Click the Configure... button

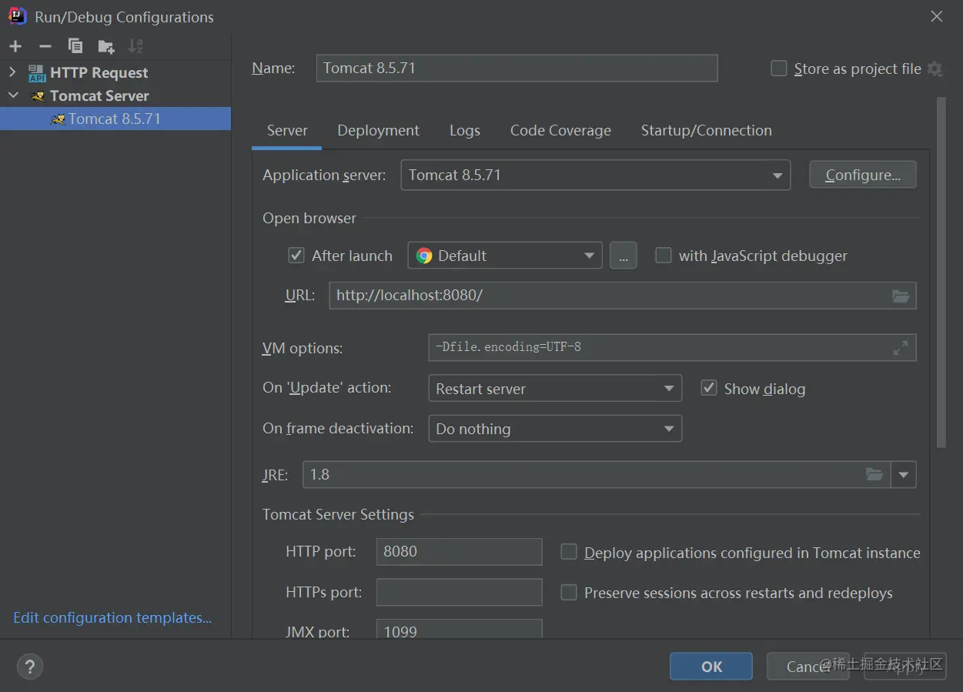(863, 175)
